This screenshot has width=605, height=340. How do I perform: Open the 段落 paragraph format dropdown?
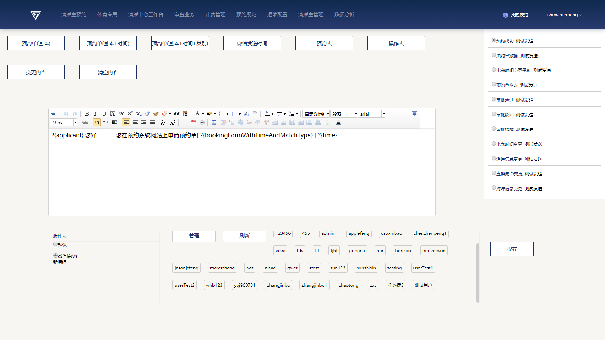tap(355, 114)
